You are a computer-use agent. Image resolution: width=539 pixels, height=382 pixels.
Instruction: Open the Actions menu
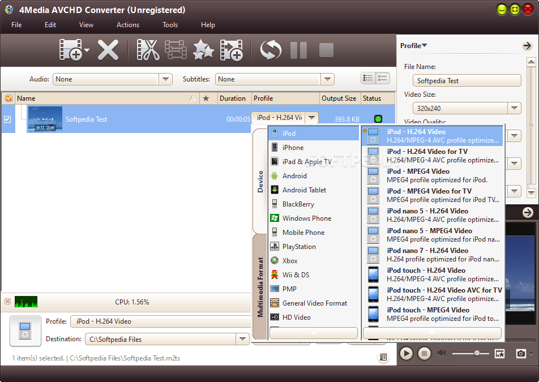pos(128,25)
